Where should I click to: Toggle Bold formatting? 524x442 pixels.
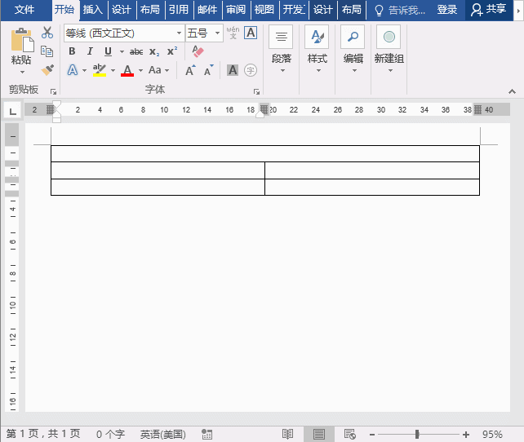pyautogui.click(x=72, y=51)
